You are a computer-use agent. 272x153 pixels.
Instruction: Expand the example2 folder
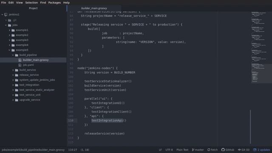click(x=9, y=35)
